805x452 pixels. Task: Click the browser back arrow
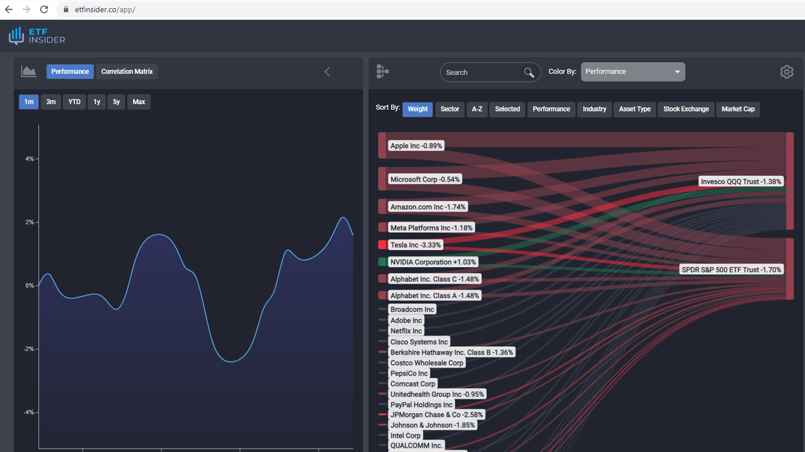(9, 10)
